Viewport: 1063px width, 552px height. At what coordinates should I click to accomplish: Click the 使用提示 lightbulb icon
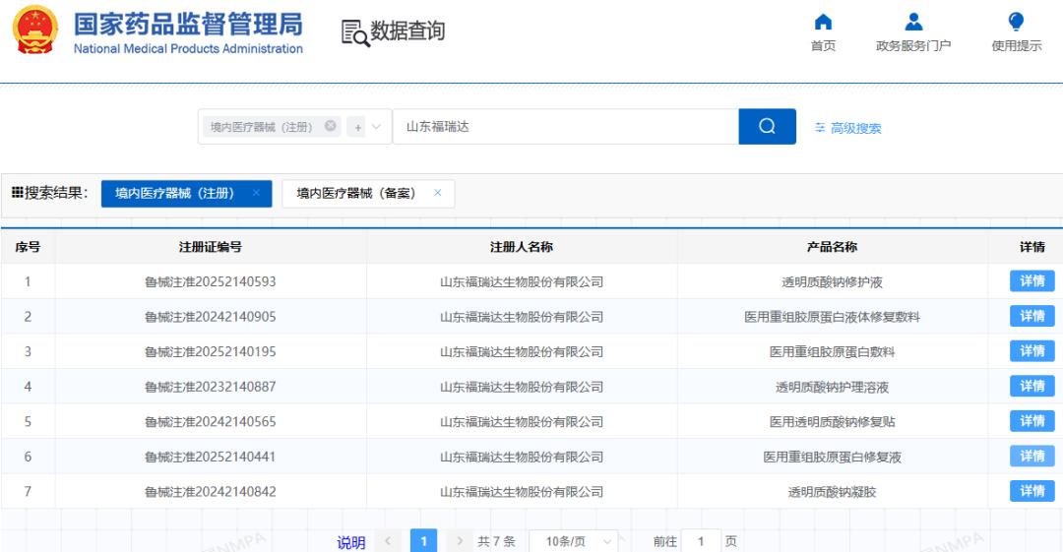coord(1016,23)
